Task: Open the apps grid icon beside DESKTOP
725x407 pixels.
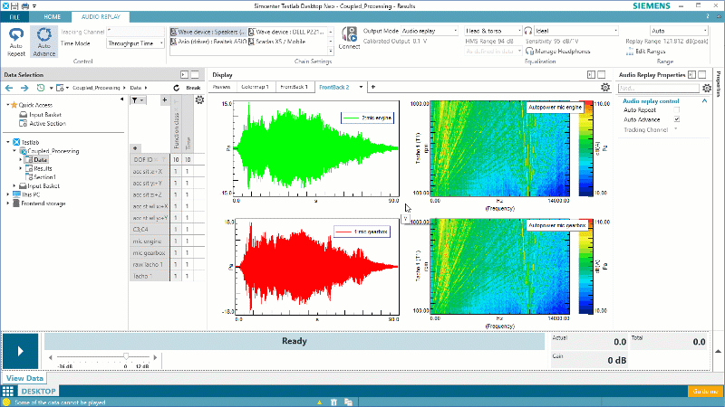Action: tap(8, 391)
